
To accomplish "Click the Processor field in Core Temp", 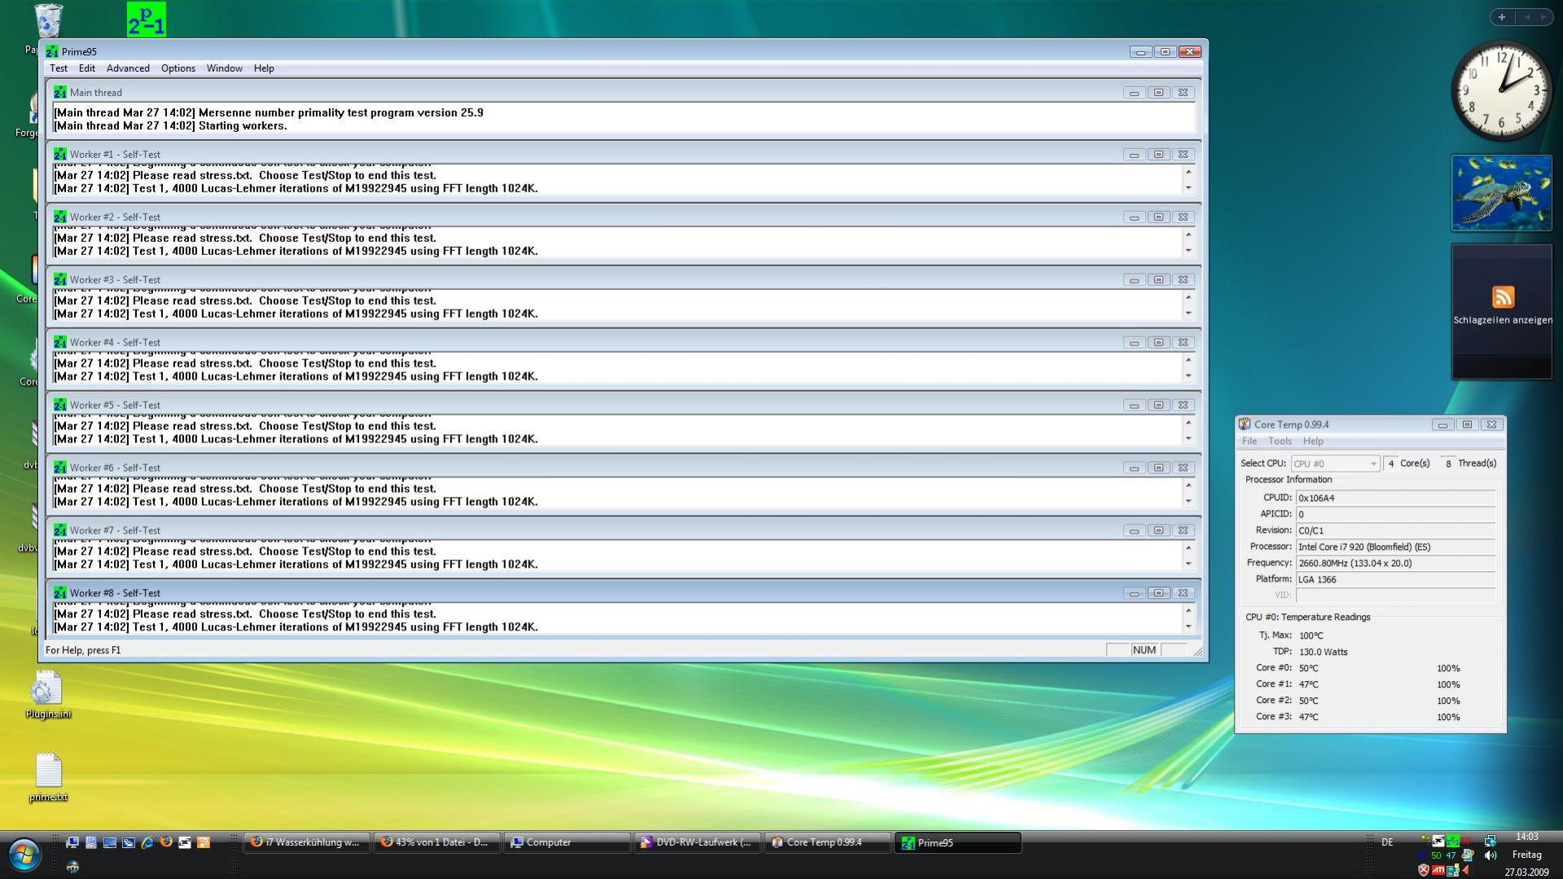I will (1395, 547).
